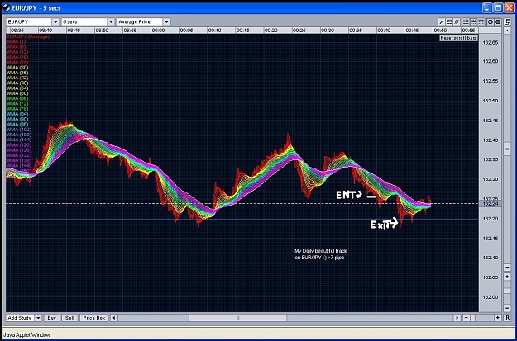This screenshot has width=517, height=341.
Task: Click the plus zoom-in button in bottom bar
Action: point(498,318)
